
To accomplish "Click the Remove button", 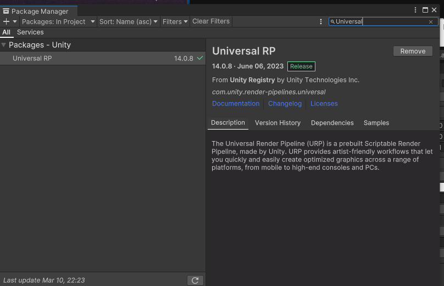I will [x=413, y=51].
